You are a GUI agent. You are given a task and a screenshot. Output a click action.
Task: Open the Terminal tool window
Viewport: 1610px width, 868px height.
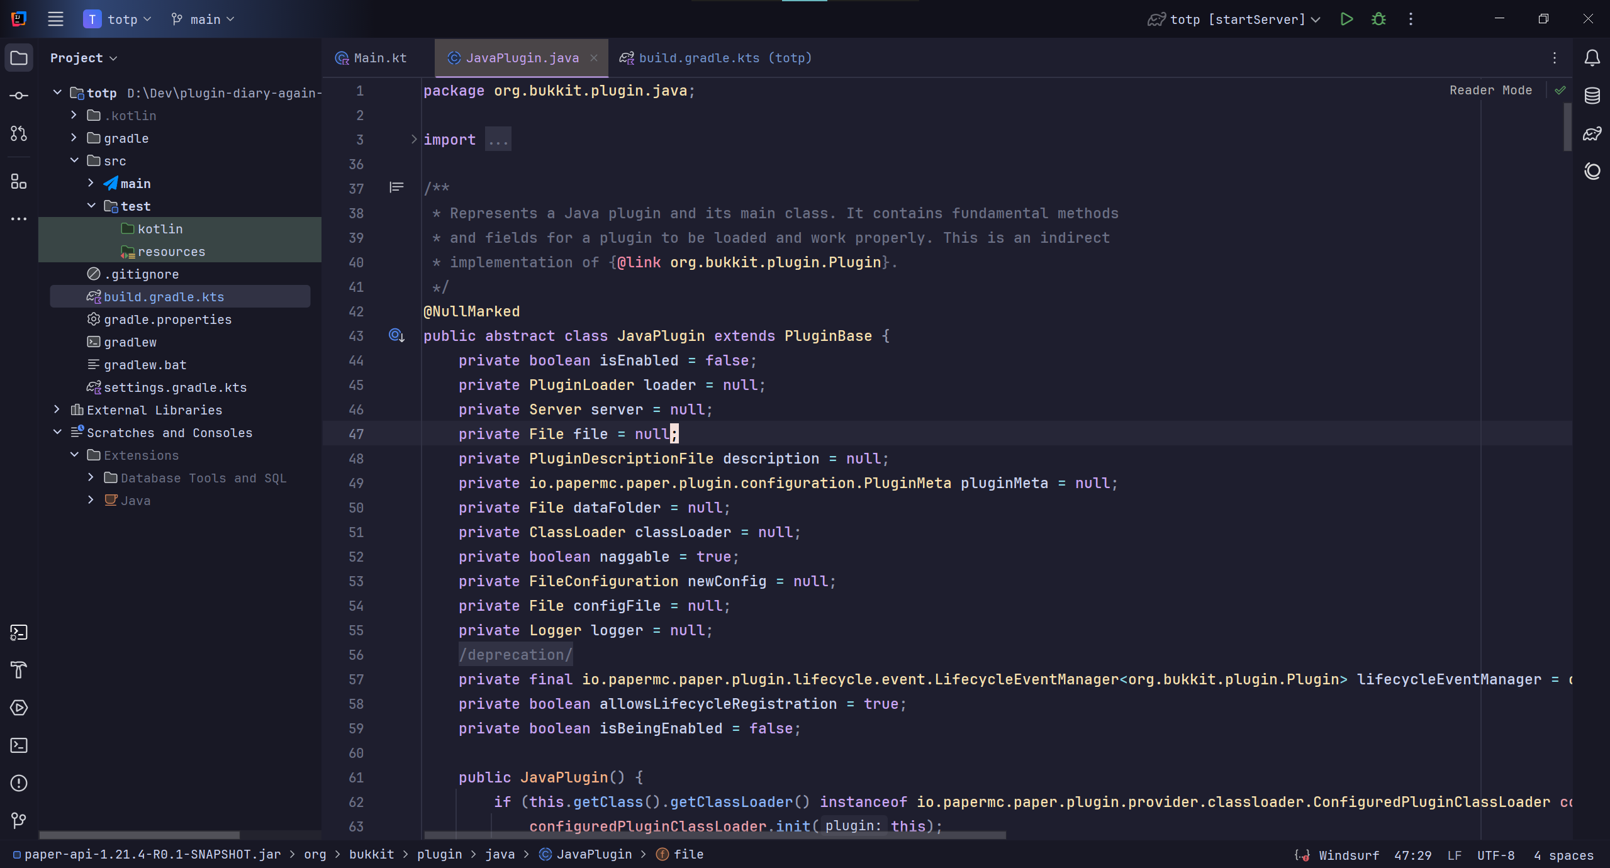coord(19,745)
